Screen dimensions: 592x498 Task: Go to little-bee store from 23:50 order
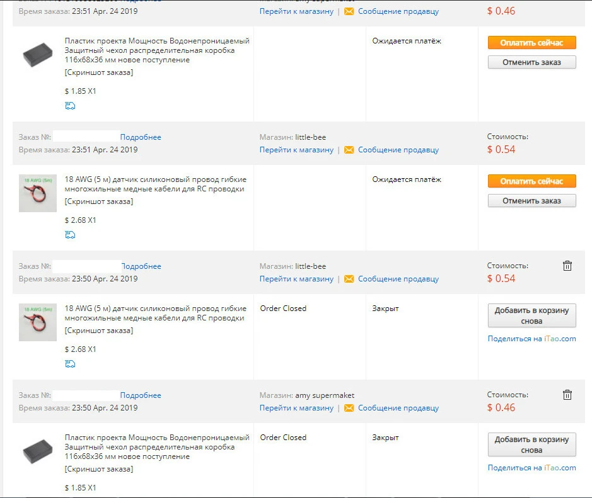pyautogui.click(x=296, y=279)
